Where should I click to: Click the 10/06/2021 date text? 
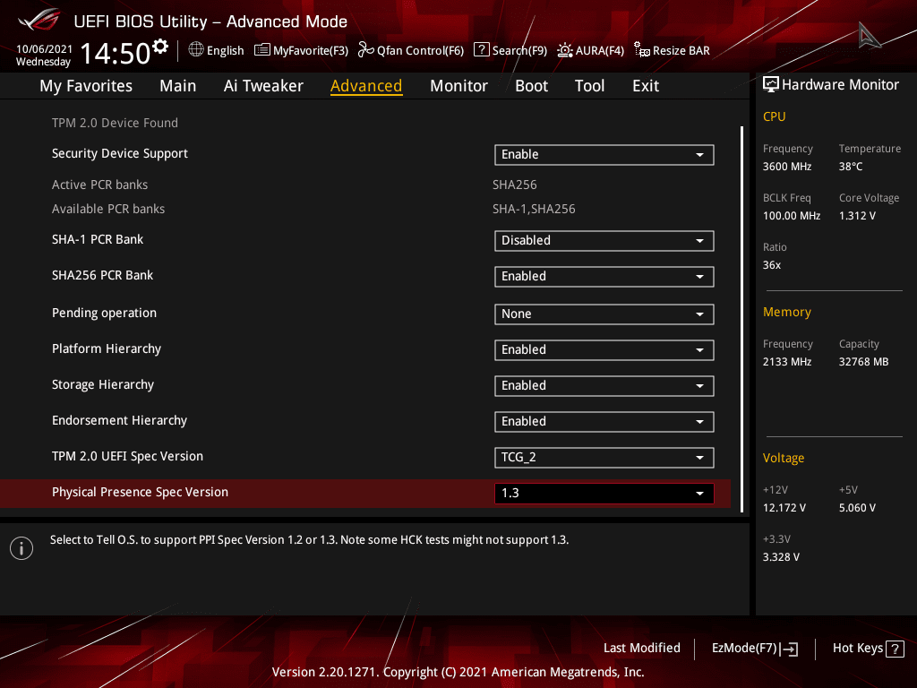coord(44,49)
